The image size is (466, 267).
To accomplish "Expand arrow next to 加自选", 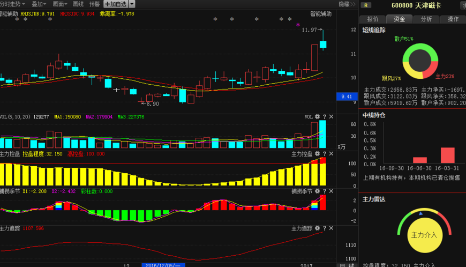I will click(x=132, y=4).
